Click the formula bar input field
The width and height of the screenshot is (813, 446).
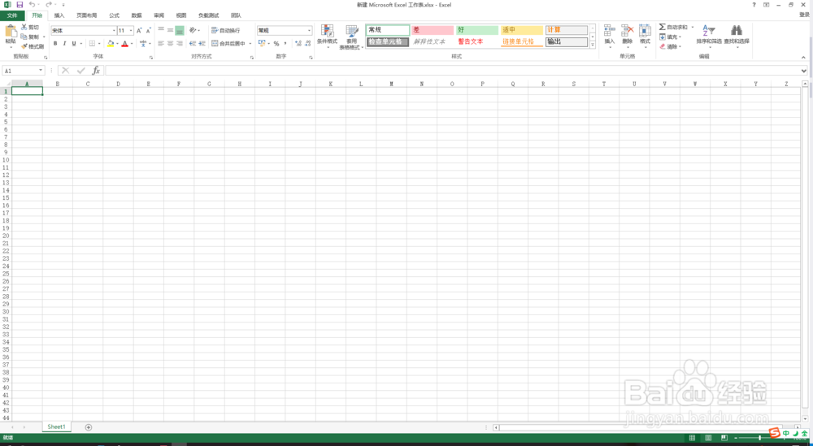(452, 71)
